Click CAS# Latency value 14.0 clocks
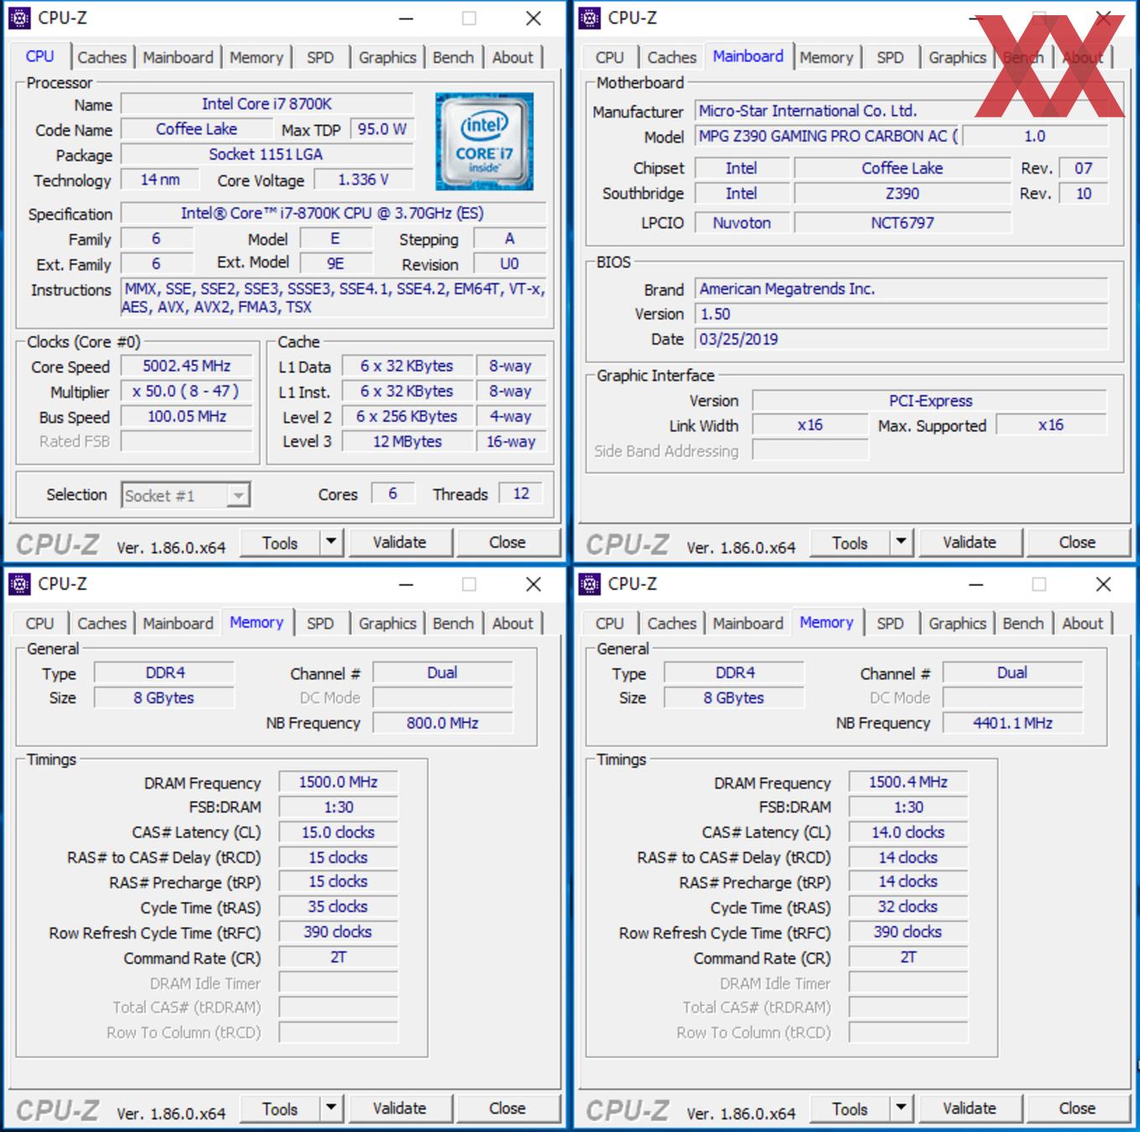The image size is (1140, 1132). click(x=908, y=833)
